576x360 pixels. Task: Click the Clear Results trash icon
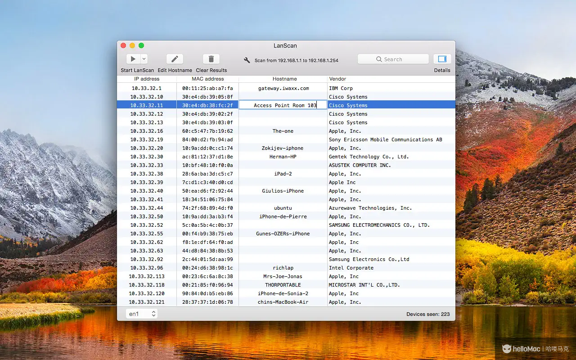[x=211, y=59]
